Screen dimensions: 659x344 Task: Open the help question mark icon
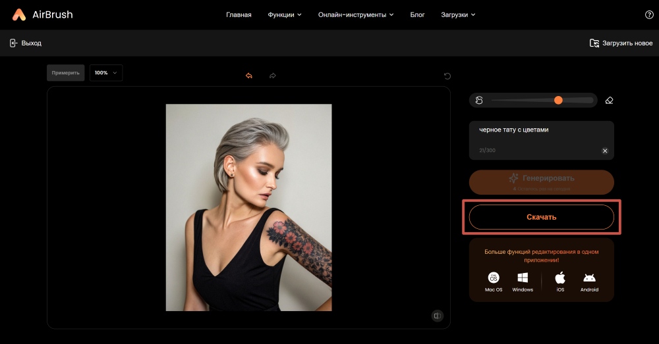648,14
